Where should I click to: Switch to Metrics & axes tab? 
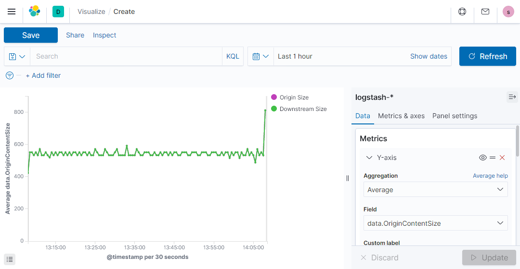(401, 116)
